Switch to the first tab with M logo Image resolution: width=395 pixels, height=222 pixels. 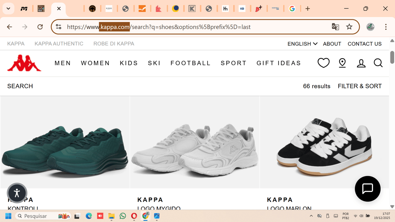[24, 8]
